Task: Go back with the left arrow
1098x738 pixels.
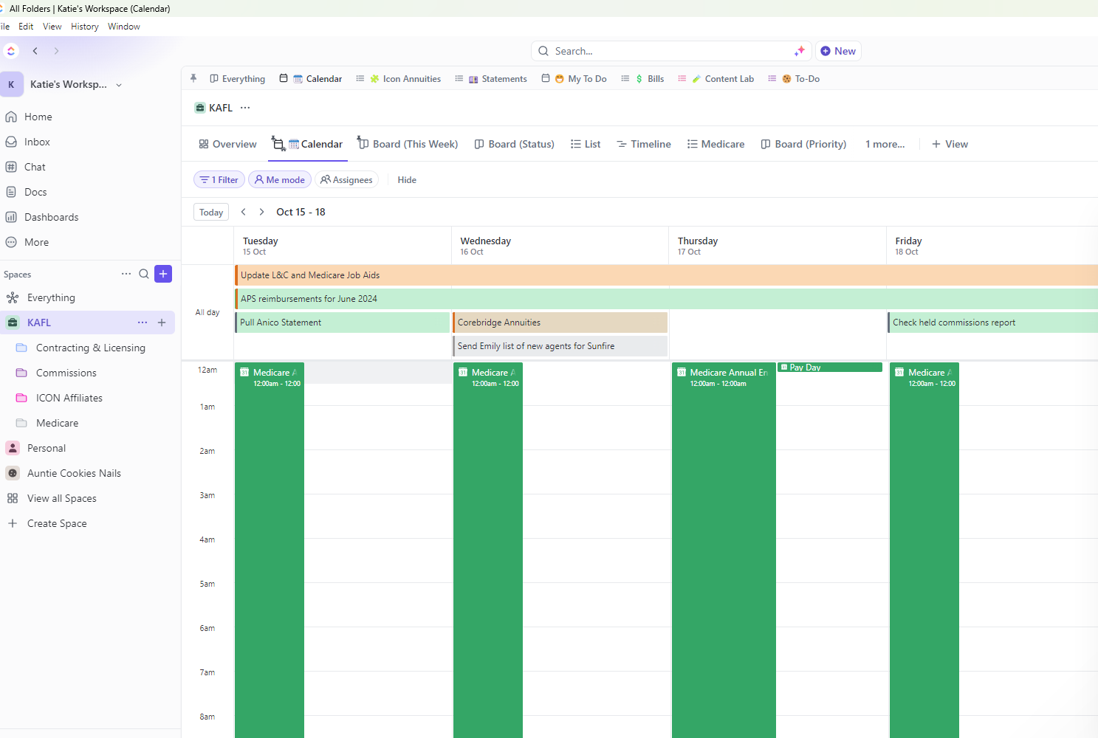Action: 35,51
